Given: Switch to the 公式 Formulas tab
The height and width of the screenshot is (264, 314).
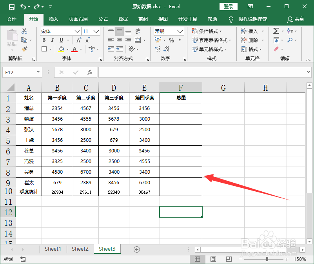Looking at the screenshot, I should tap(103, 19).
